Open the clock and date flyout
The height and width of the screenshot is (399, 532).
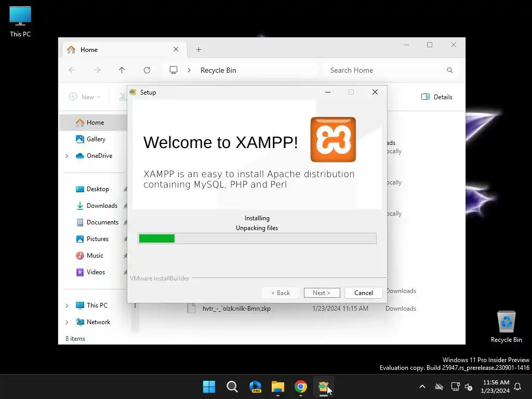pos(495,387)
